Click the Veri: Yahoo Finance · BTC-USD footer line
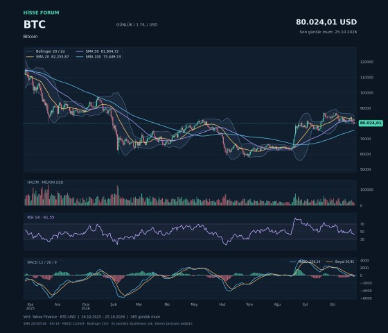388x333 pixels. click(x=91, y=316)
